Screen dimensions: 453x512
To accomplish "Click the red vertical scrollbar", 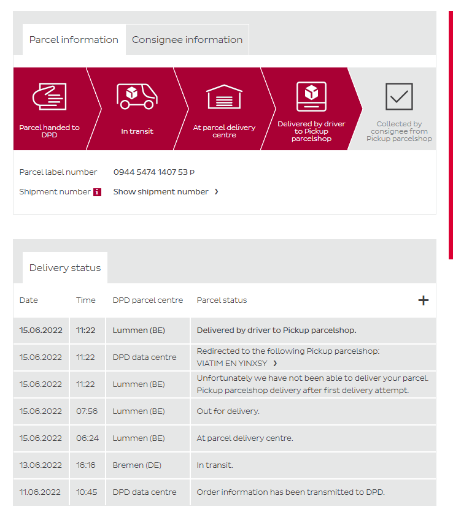I will [451, 135].
